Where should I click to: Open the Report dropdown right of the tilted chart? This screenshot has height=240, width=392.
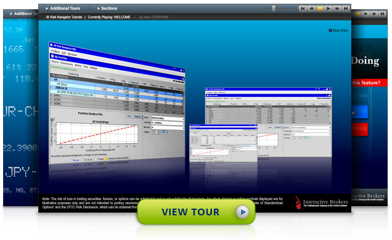pyautogui.click(x=168, y=119)
